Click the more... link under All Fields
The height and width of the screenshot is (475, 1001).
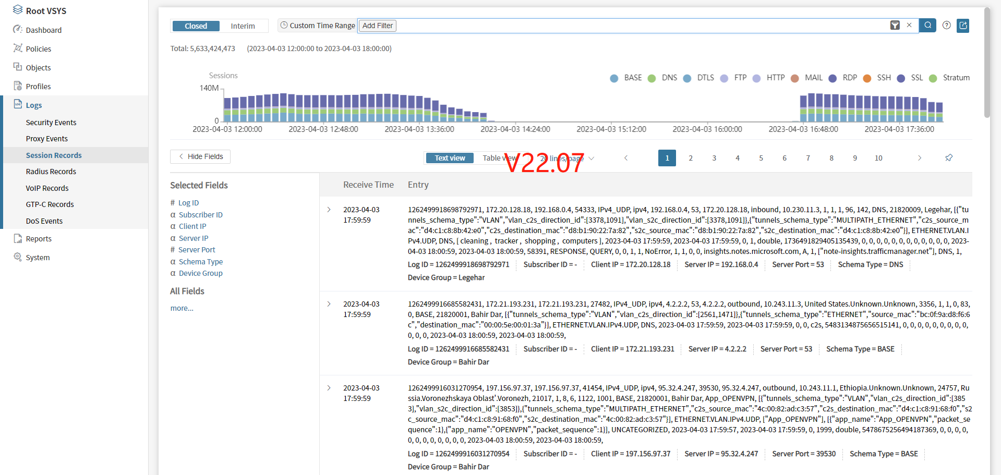tap(182, 308)
